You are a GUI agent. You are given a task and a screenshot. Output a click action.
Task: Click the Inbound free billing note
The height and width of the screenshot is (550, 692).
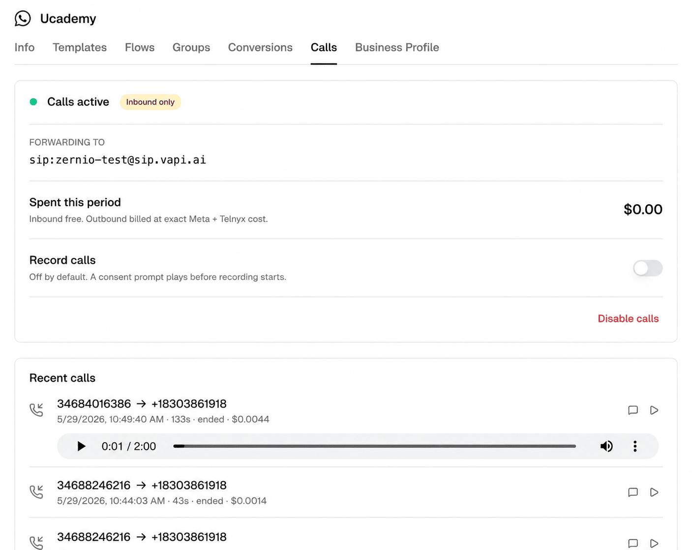pos(149,219)
